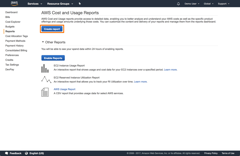Collapse the Other Reports section
Image resolution: width=240 pixels, height=156 pixels.
(x=43, y=42)
